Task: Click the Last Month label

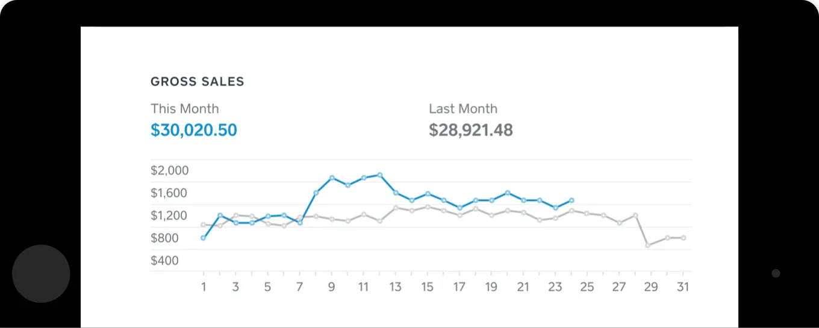Action: tap(463, 109)
